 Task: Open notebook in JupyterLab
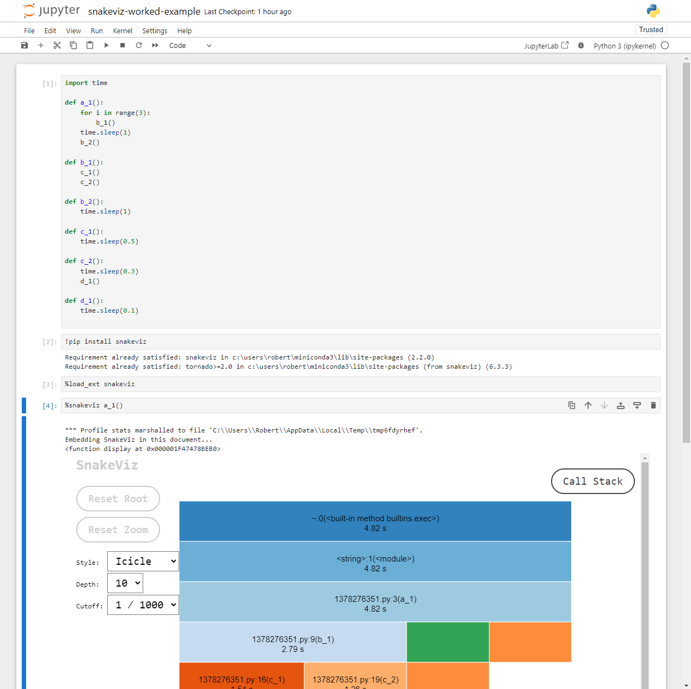tap(546, 46)
